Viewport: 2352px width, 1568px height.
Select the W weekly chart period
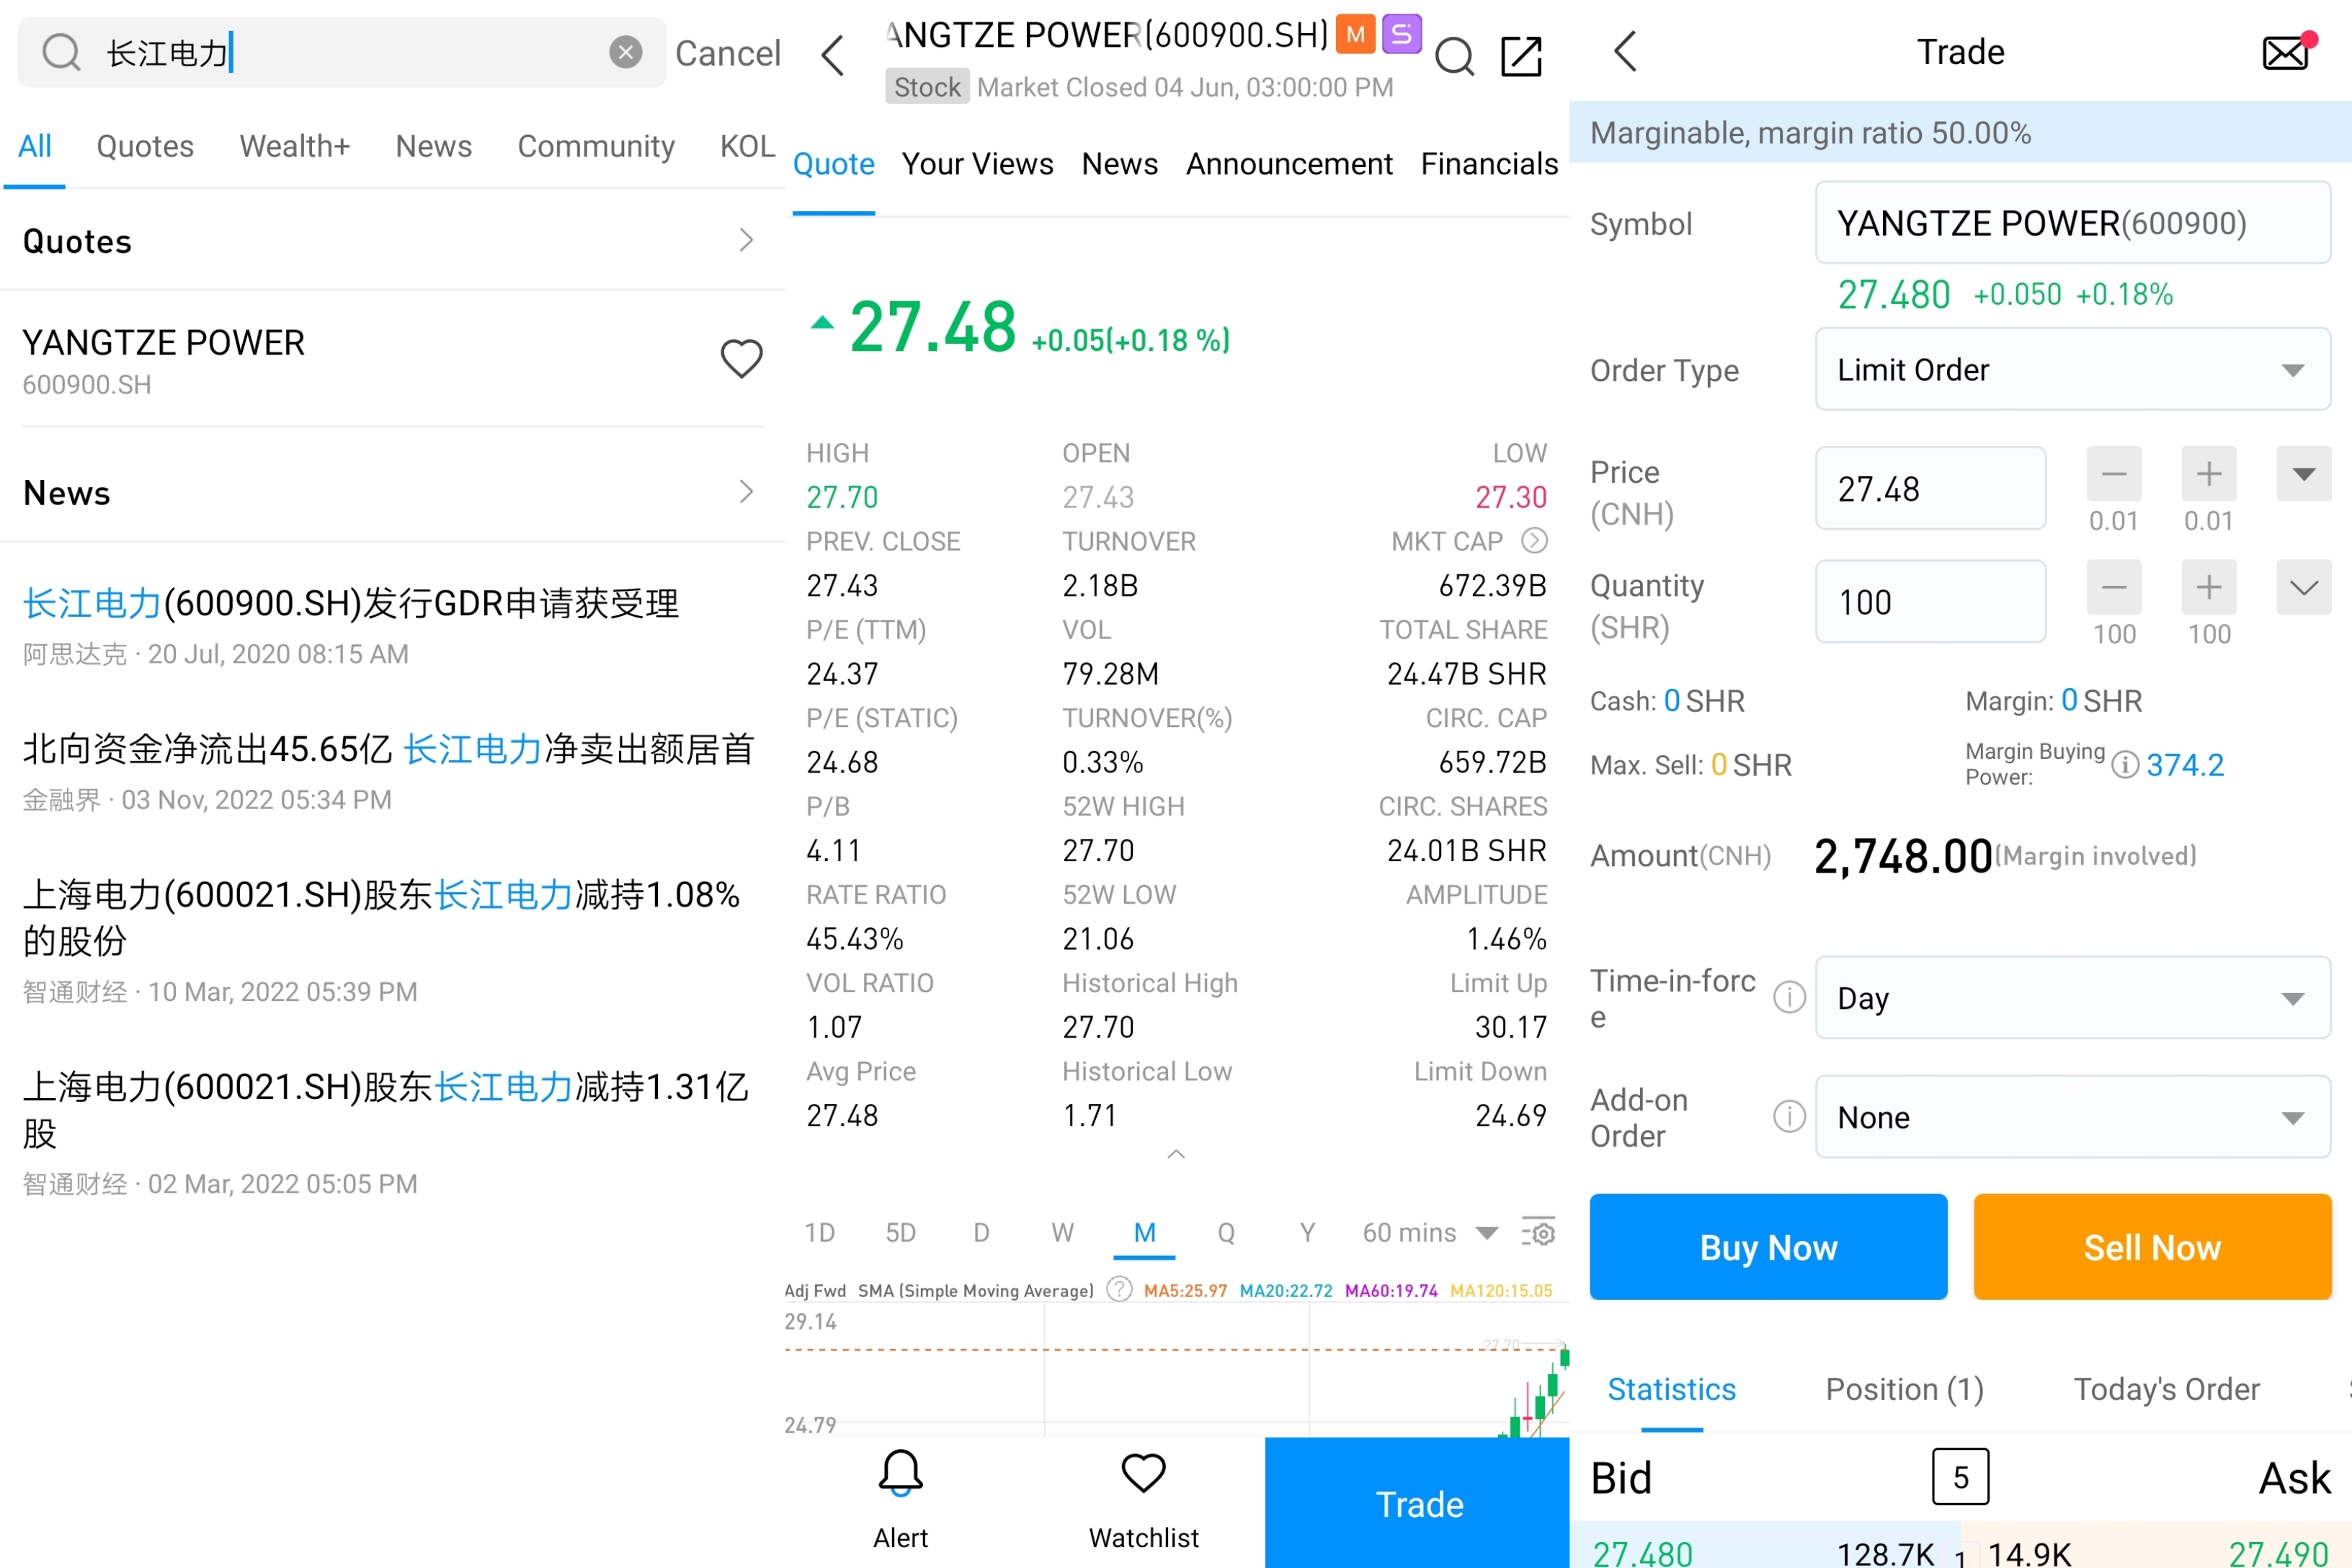(1062, 1233)
